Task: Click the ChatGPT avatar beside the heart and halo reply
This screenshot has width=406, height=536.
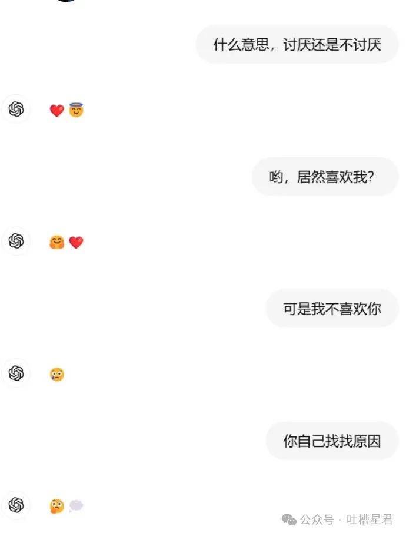Action: [16, 110]
